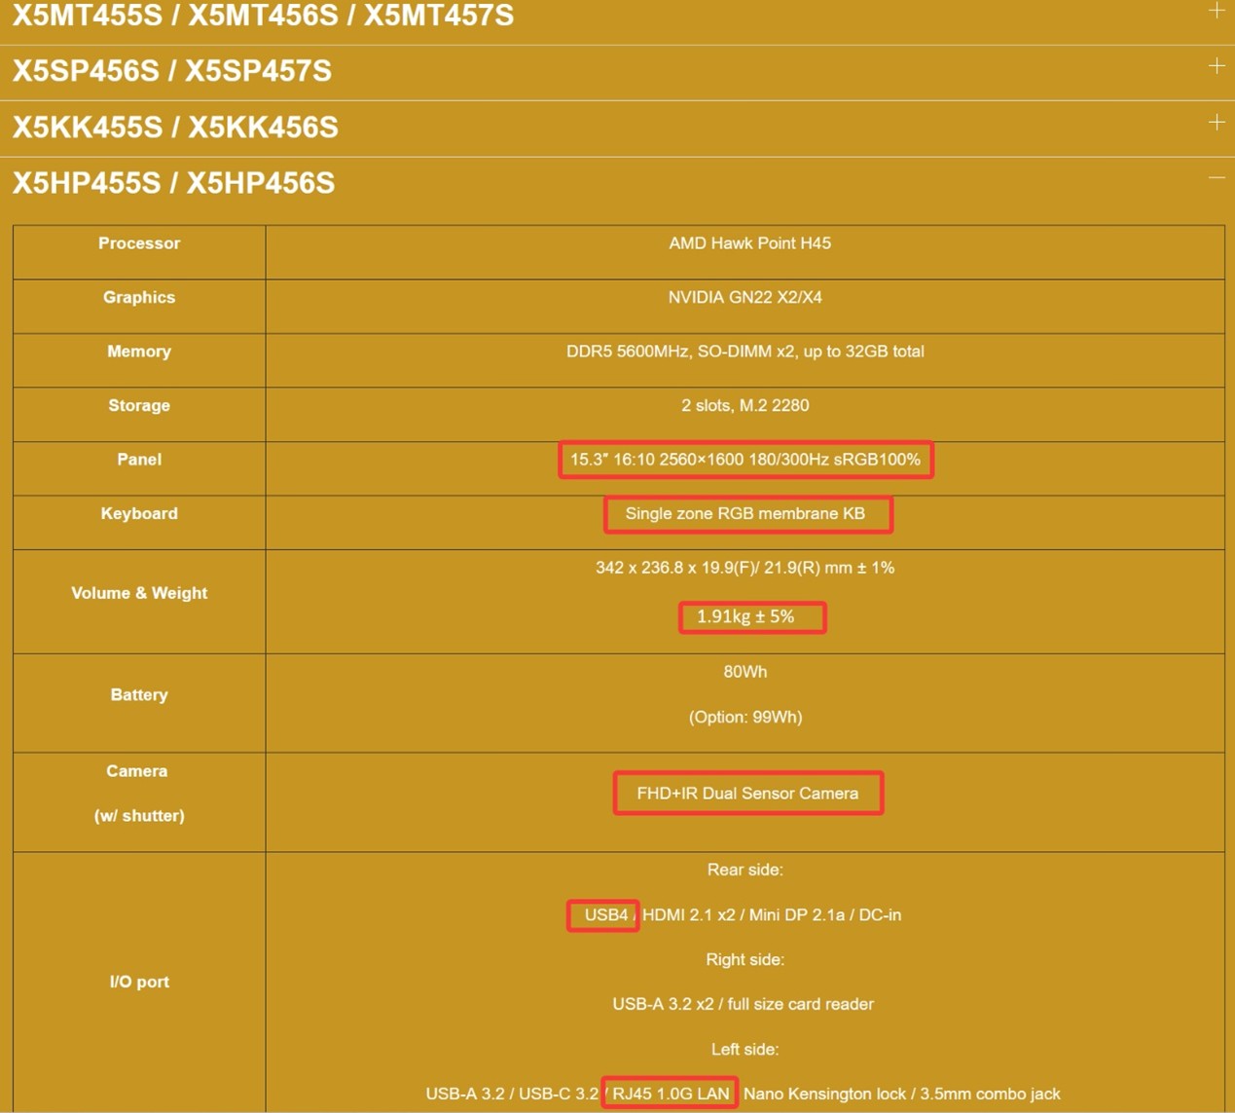The height and width of the screenshot is (1113, 1235).
Task: Select the Graphics row label
Action: pyautogui.click(x=139, y=297)
